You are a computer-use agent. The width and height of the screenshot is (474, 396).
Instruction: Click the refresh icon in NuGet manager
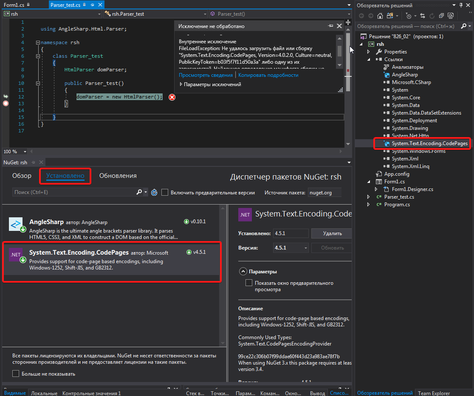pos(154,192)
